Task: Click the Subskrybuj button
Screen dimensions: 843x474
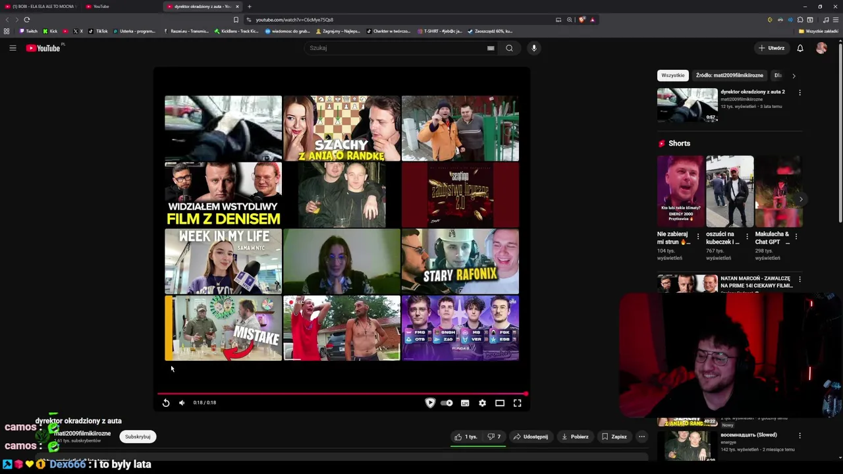Action: pos(138,436)
